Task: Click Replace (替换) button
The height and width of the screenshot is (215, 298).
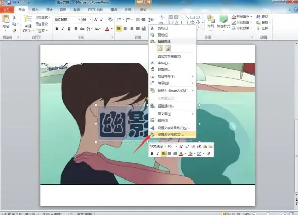Action: [x=264, y=23]
